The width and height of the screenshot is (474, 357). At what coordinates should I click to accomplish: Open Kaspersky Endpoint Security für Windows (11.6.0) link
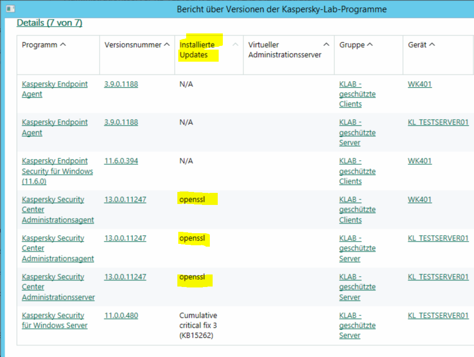coord(58,171)
